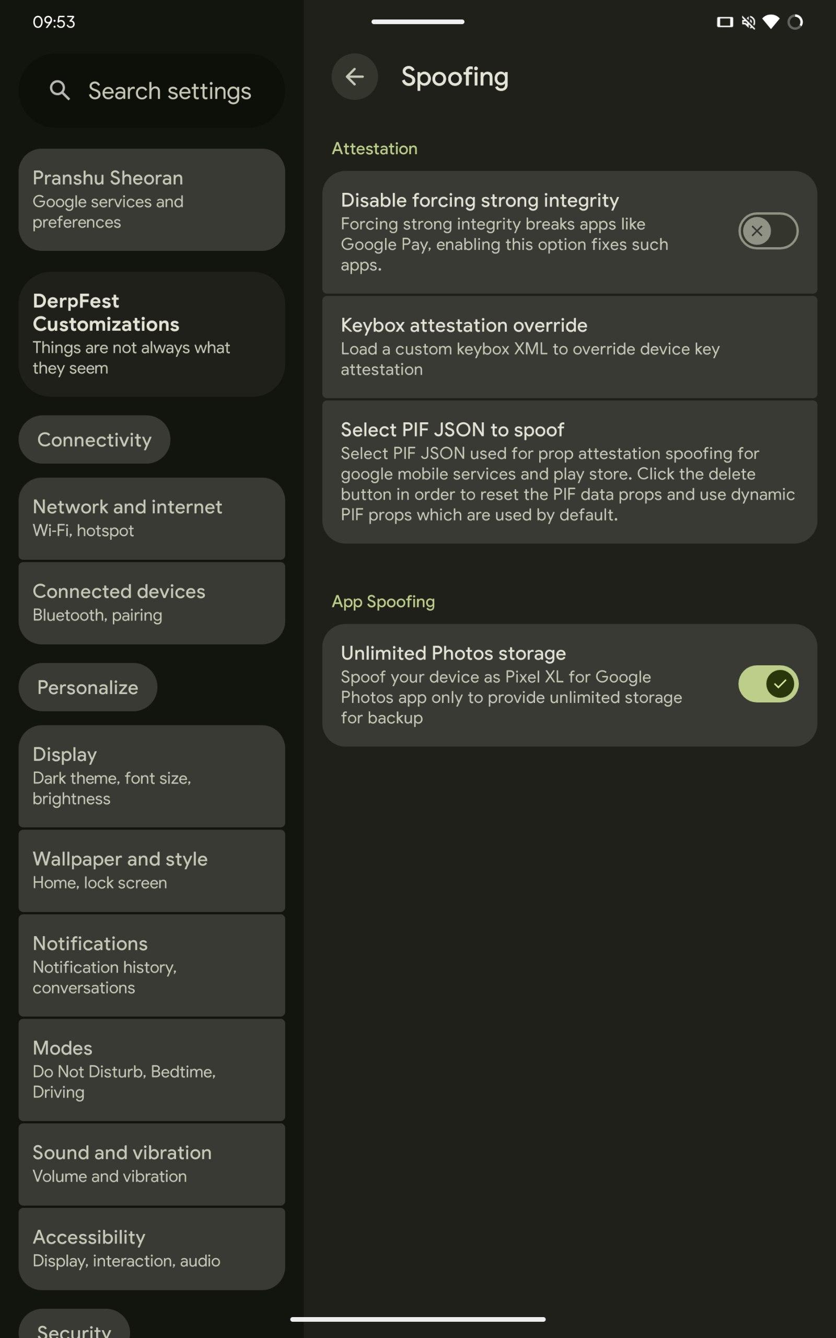
Task: Select DerpFest Customizations entry
Action: coord(152,334)
